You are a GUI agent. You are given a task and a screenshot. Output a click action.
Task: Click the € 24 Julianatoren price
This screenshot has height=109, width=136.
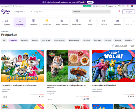(42, 97)
